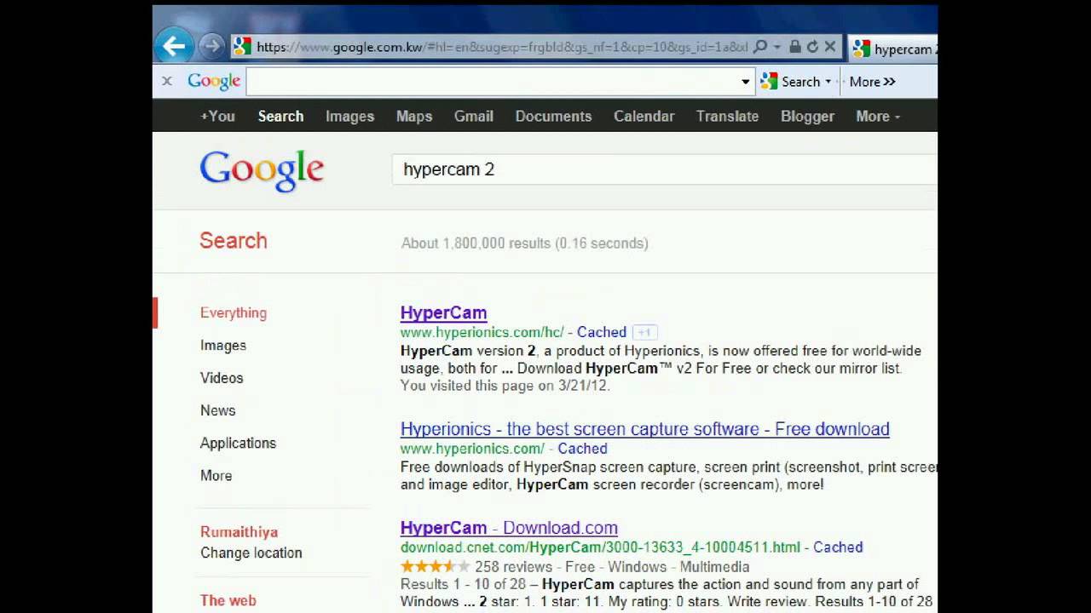
Task: Open Cached link for download.cnet.com result
Action: (838, 547)
